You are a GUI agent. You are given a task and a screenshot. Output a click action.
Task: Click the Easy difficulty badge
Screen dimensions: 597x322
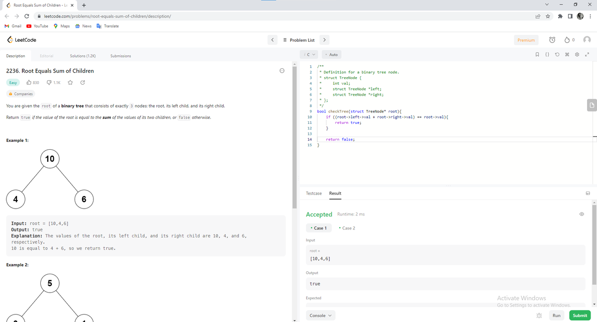[13, 82]
